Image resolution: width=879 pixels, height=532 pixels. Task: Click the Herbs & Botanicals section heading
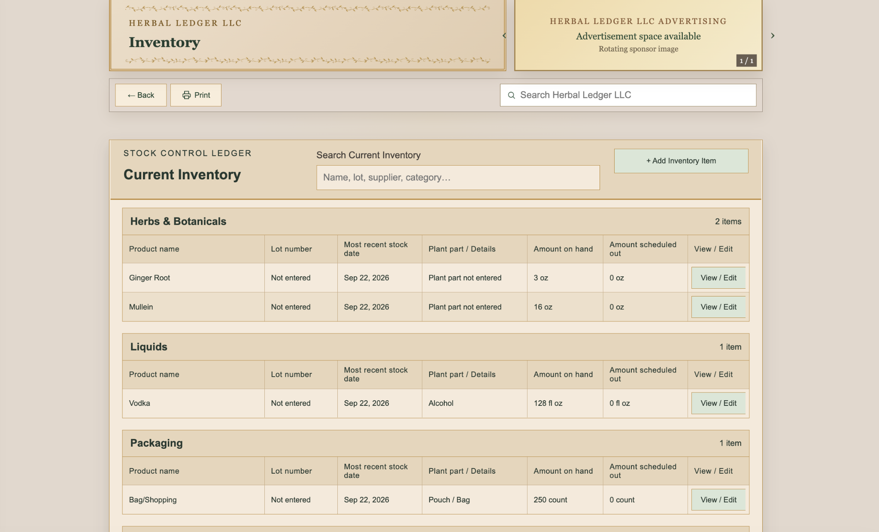[178, 221]
